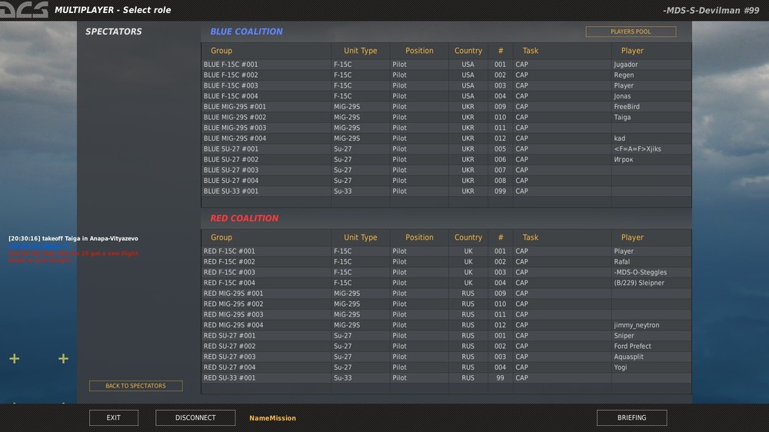
Task: Select RED MIG-29S #004 slot
Action: tap(446, 325)
